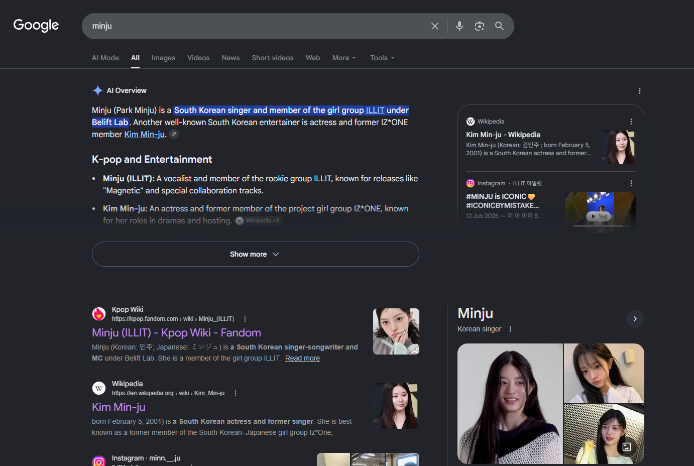The height and width of the screenshot is (466, 694).
Task: Click the Wikipedia favicon beside the Kim Min-ju result
Action: pyautogui.click(x=99, y=388)
